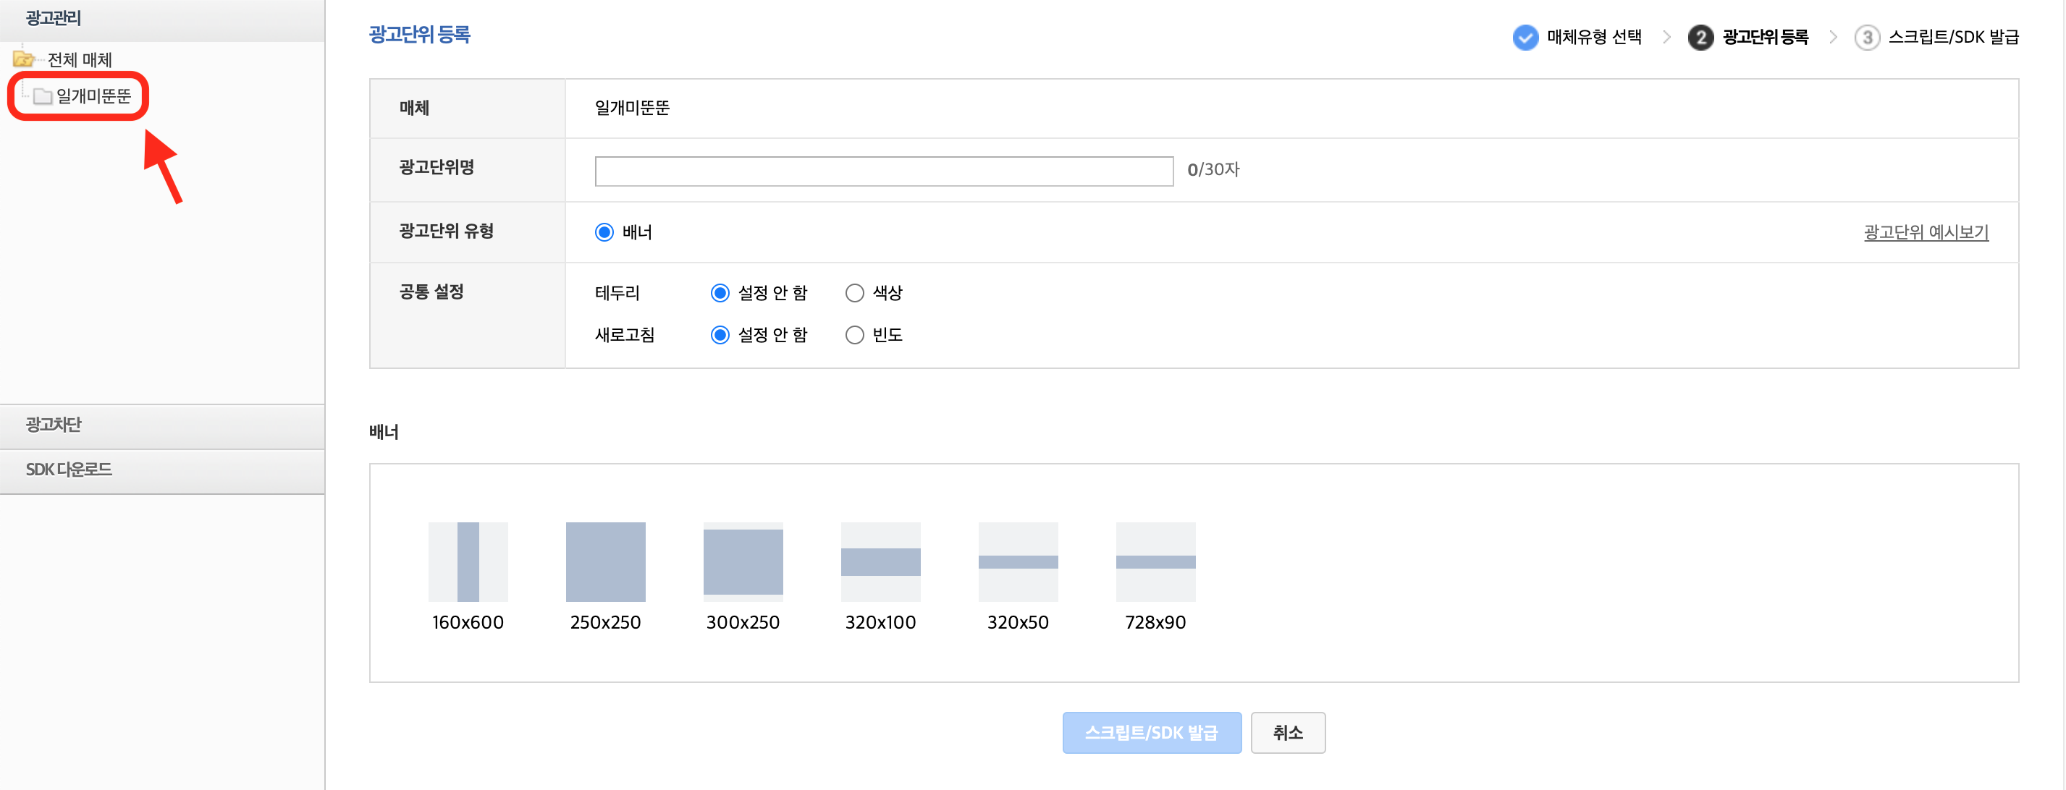Choose the 300x250 banner thumbnail

pyautogui.click(x=743, y=561)
